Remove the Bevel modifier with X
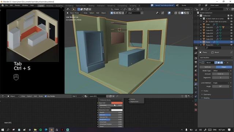Viewport: 234px width, 132px height. (227, 63)
